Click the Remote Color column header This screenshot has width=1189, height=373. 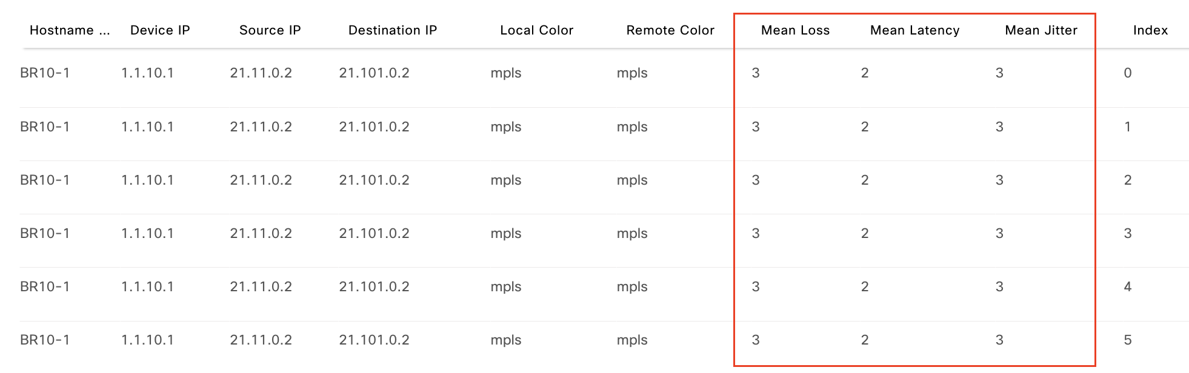tap(670, 30)
